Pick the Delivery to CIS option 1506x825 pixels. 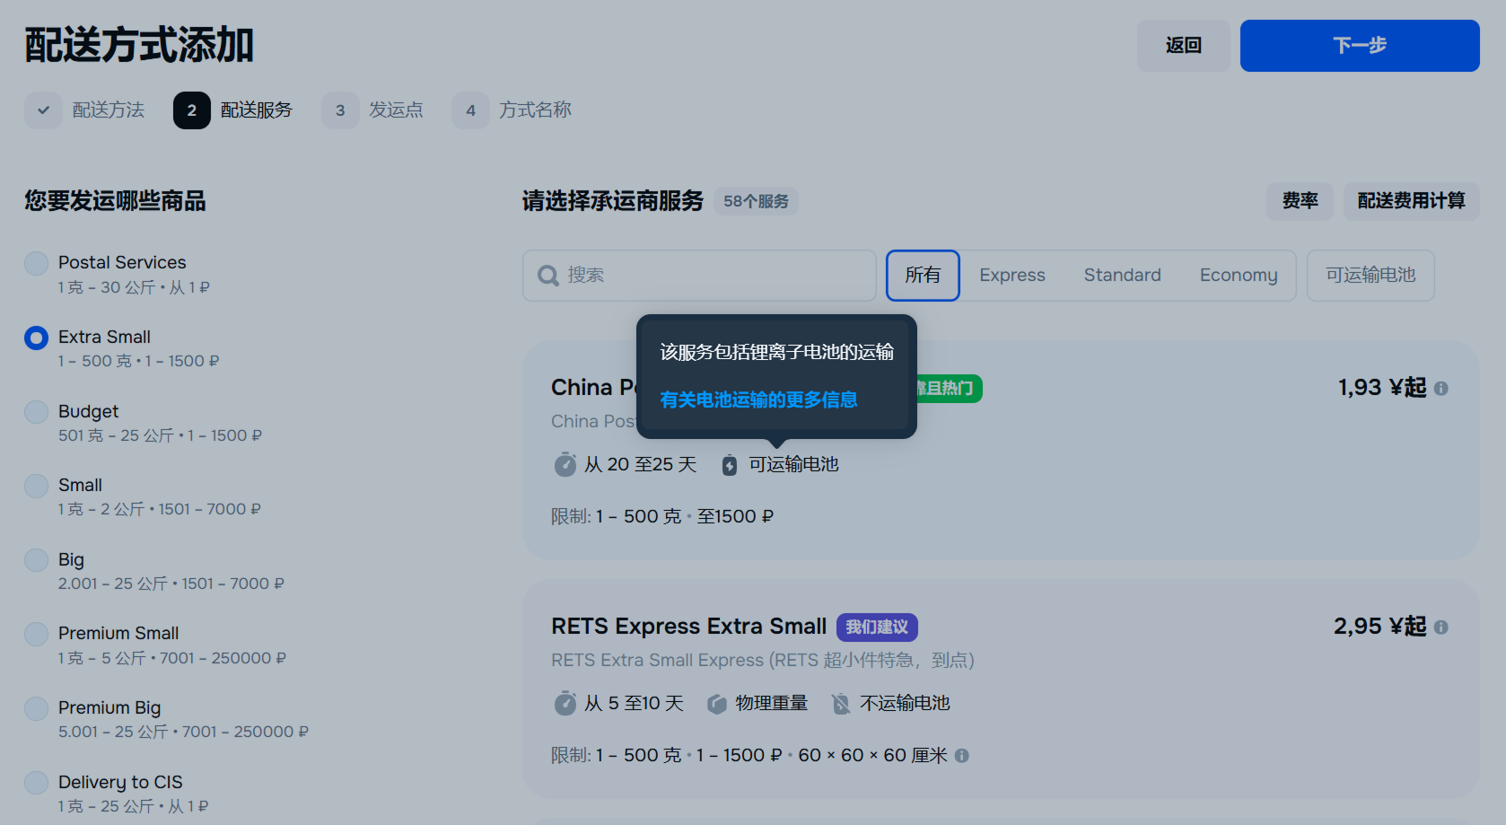point(37,783)
